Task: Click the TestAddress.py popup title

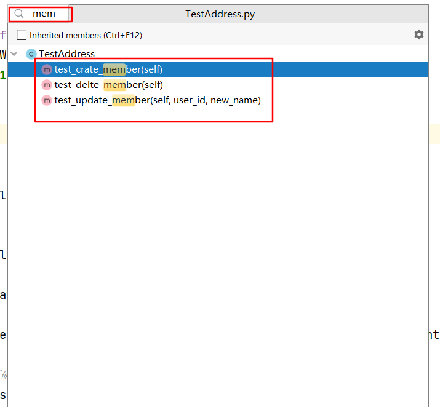Action: coord(220,14)
